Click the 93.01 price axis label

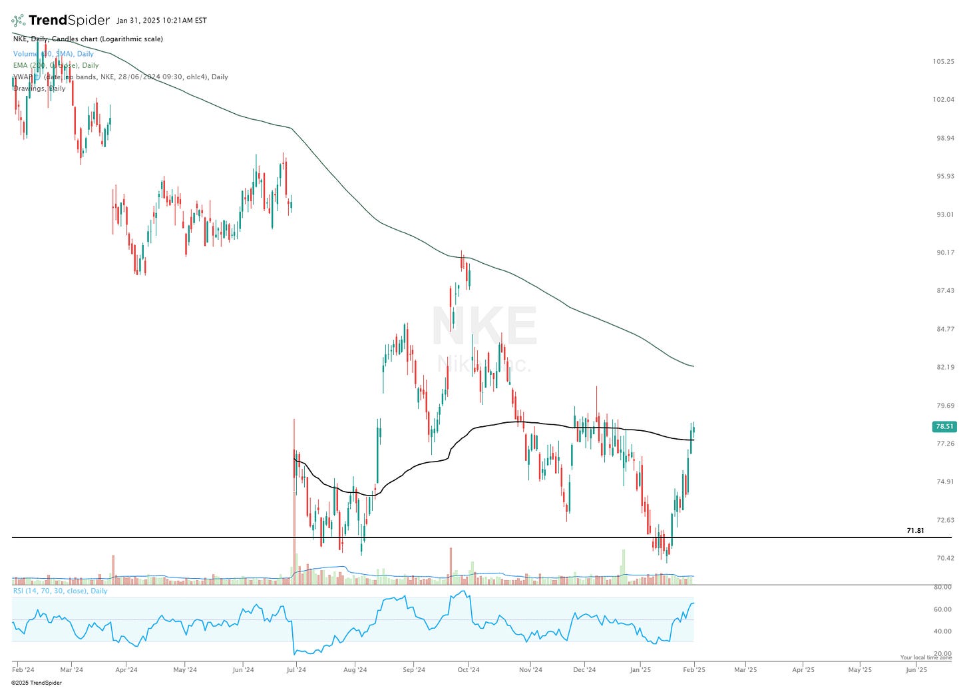(945, 214)
